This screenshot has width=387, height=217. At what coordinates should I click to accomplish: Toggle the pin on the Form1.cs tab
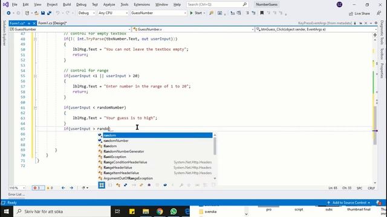coord(29,23)
